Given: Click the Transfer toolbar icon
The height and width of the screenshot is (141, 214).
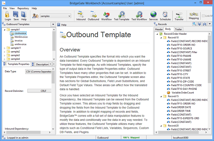Looking at the screenshot, I should coord(179,15).
